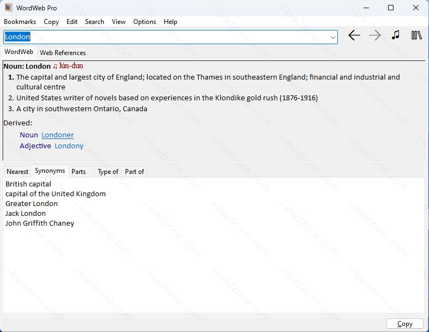Follow the Londony link
429x332 pixels.
point(69,146)
